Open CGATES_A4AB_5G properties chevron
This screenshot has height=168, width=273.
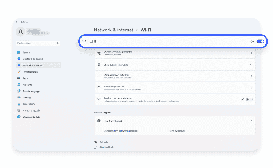pos(251,53)
